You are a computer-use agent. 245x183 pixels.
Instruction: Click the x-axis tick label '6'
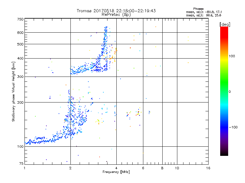point(143,168)
